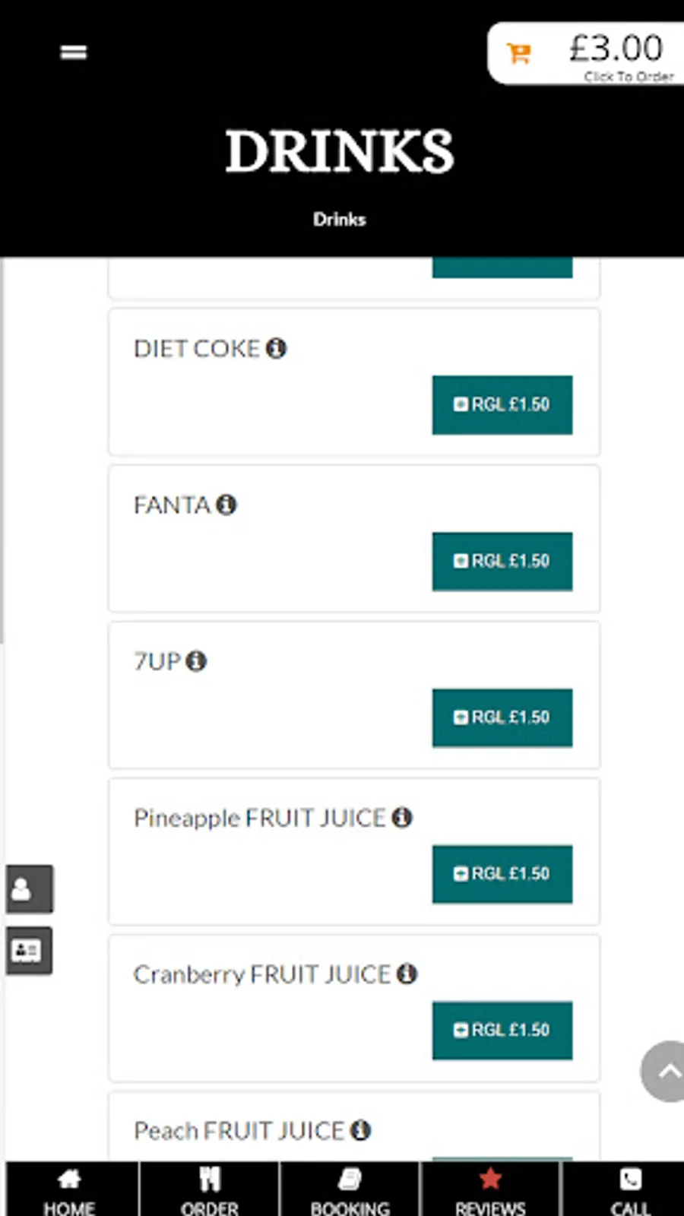Click the Peach Fruit Juice info icon

(361, 1130)
